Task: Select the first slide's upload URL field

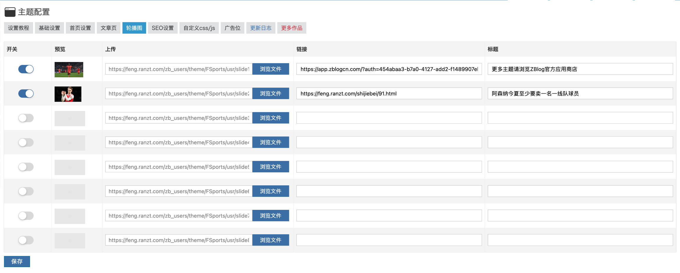Action: pos(179,69)
